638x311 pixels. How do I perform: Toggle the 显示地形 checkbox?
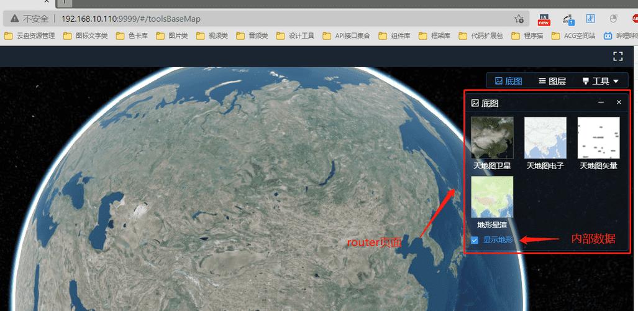[475, 239]
